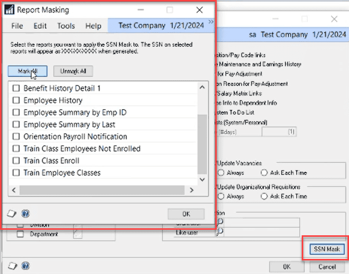
Task: Click the note icon in the background window
Action: coord(13,266)
